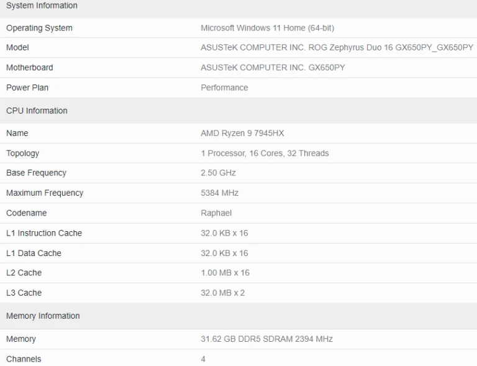Click the Topology row label
Viewport: 477px width, 366px height.
tap(22, 153)
